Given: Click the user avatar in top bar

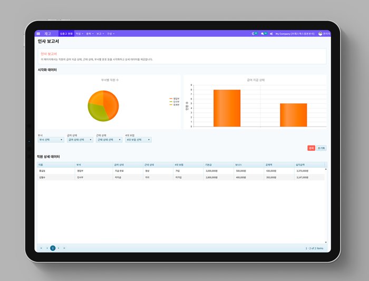Looking at the screenshot, I should tap(321, 34).
